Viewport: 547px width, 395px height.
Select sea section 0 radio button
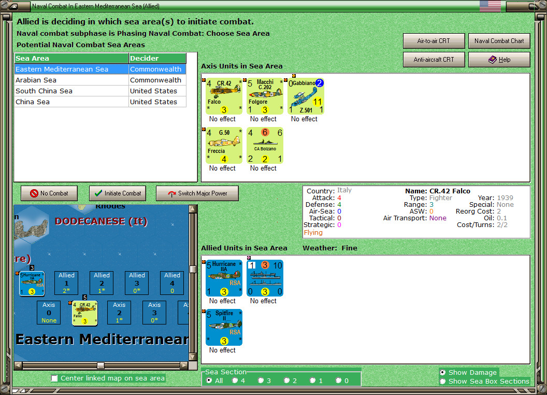click(338, 380)
